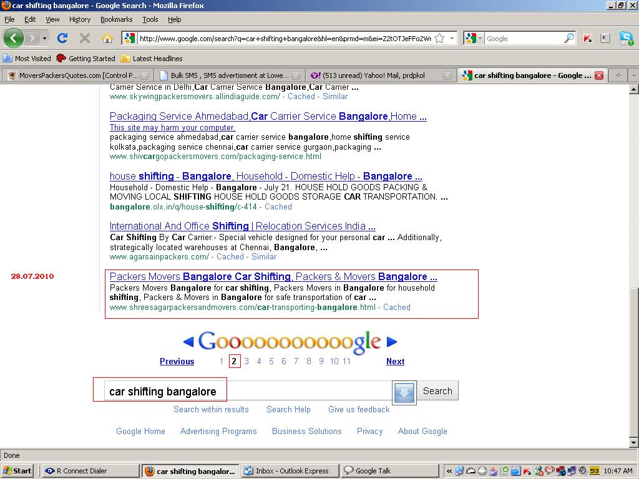Click into the URL address field

[x=285, y=39]
